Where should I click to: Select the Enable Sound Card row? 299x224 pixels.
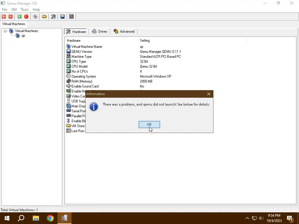[156, 86]
